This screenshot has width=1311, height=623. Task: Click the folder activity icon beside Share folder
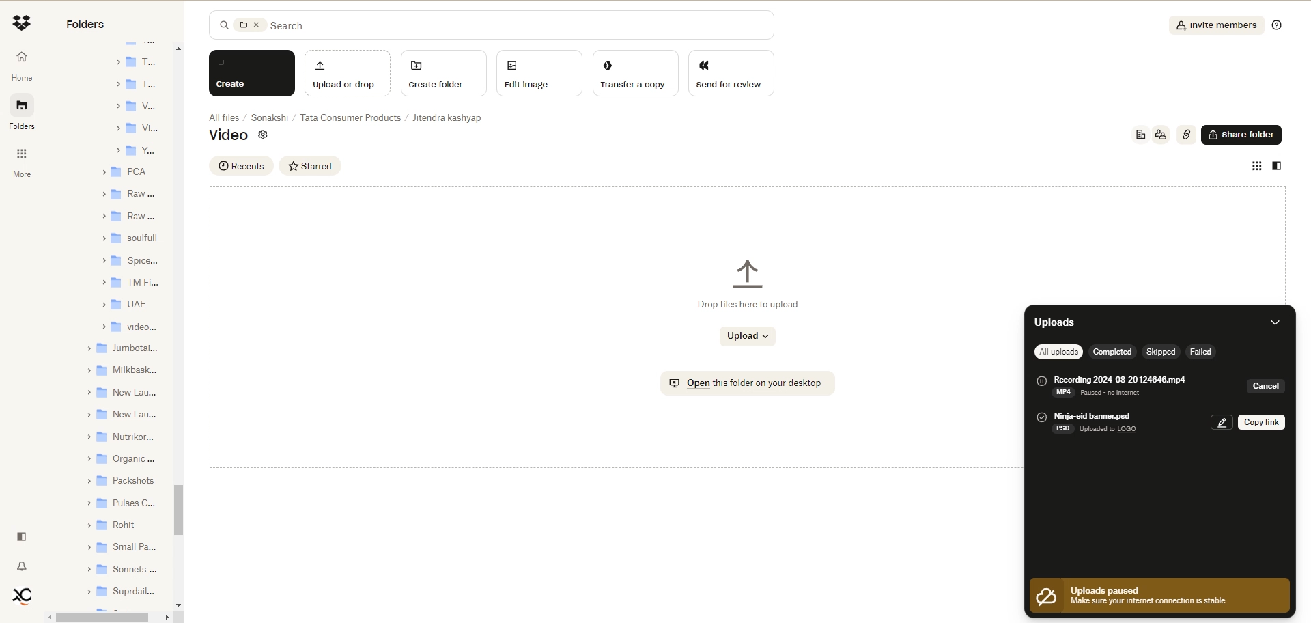(x=1140, y=135)
